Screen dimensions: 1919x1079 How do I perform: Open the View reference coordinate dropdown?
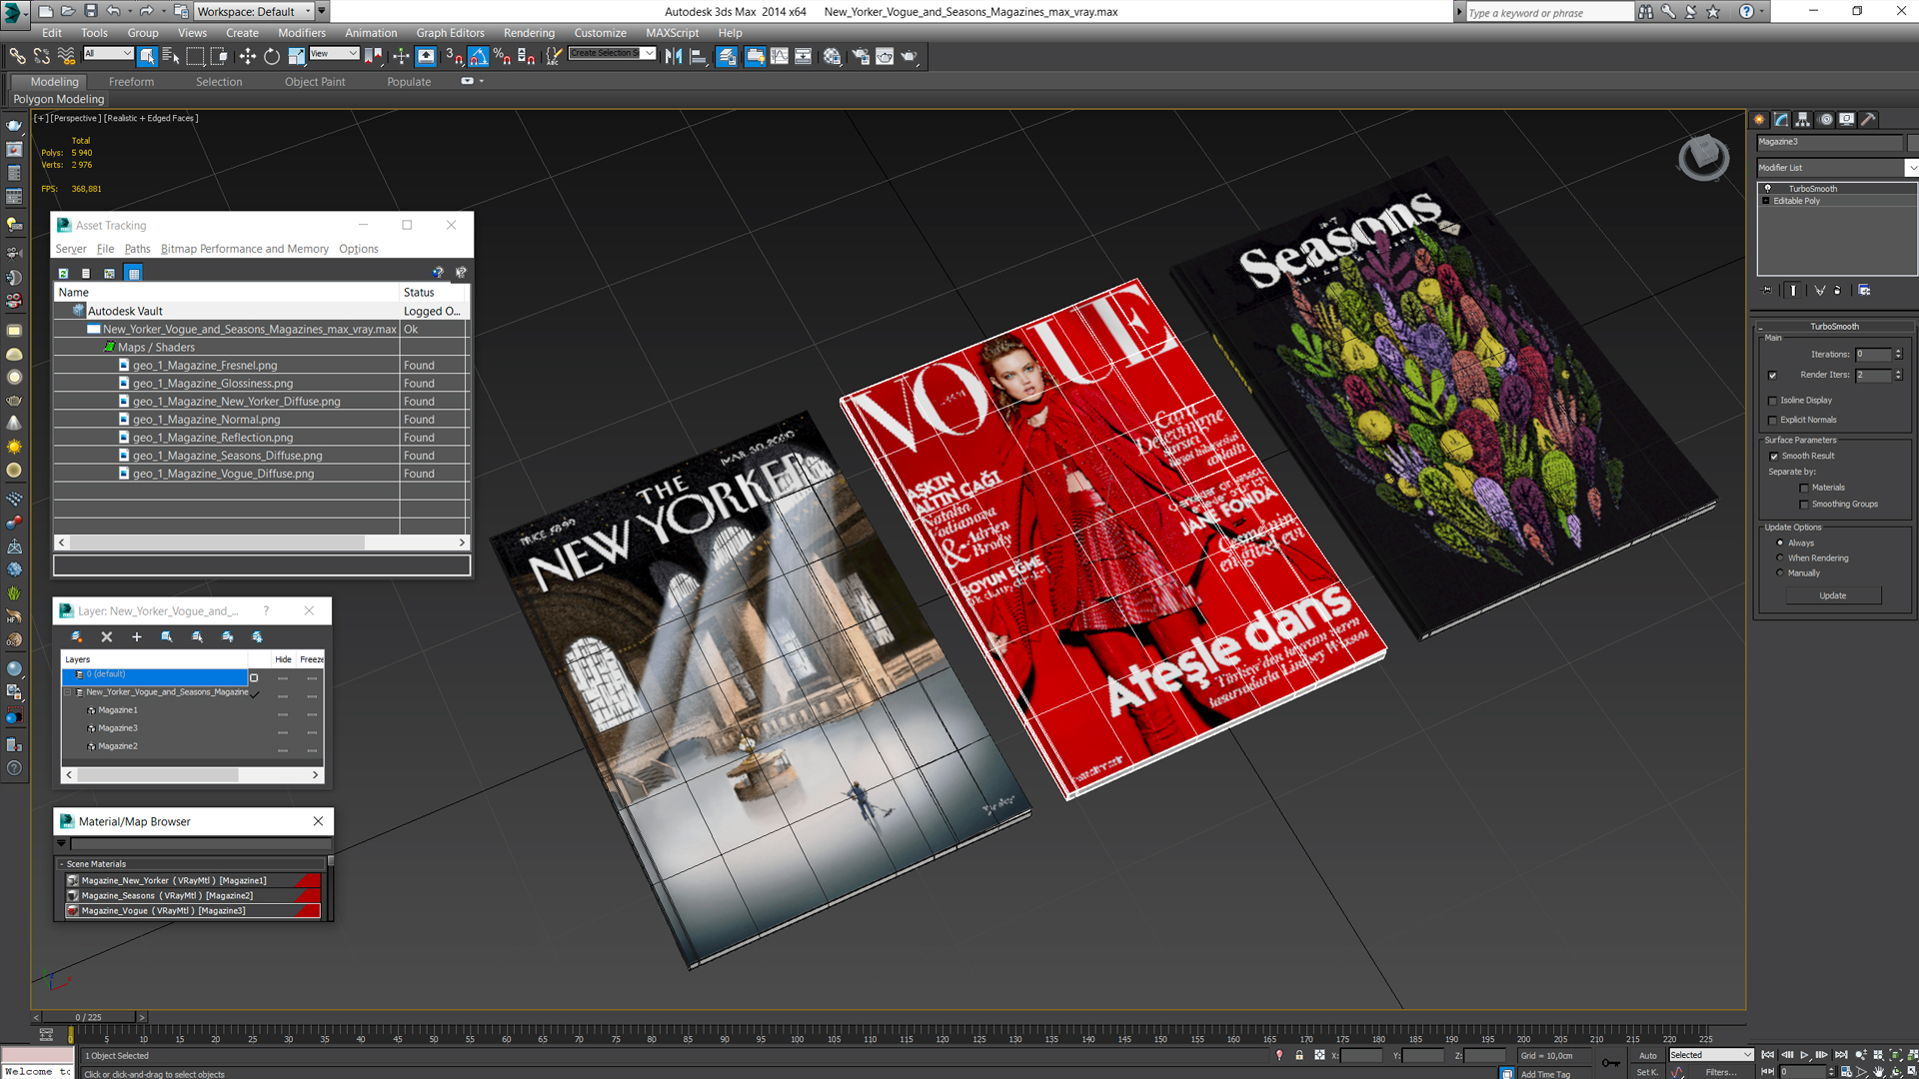pos(334,54)
